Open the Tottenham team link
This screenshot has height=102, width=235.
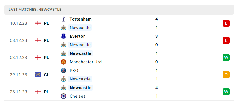80,19
